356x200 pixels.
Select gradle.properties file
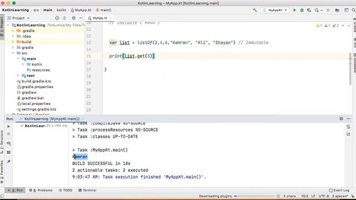(x=37, y=87)
